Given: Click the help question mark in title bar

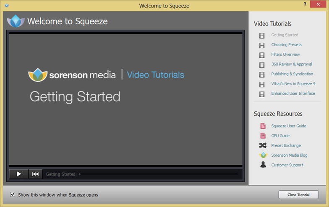Looking at the screenshot, I should [x=305, y=4].
